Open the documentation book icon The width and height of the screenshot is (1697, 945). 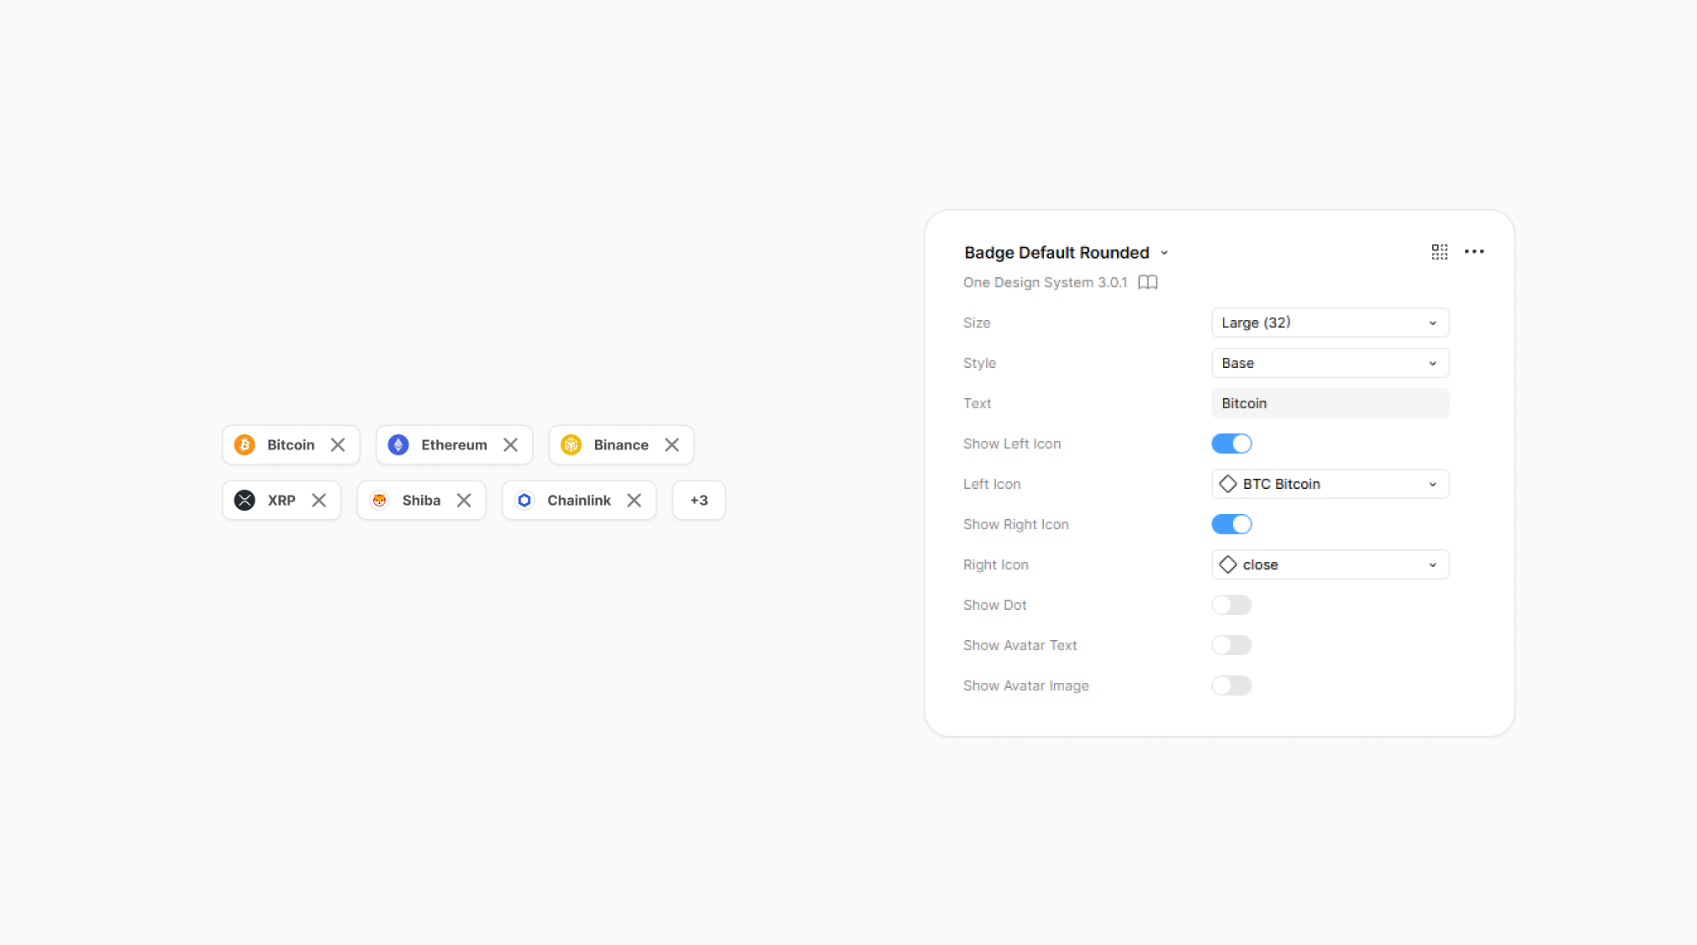[1147, 282]
